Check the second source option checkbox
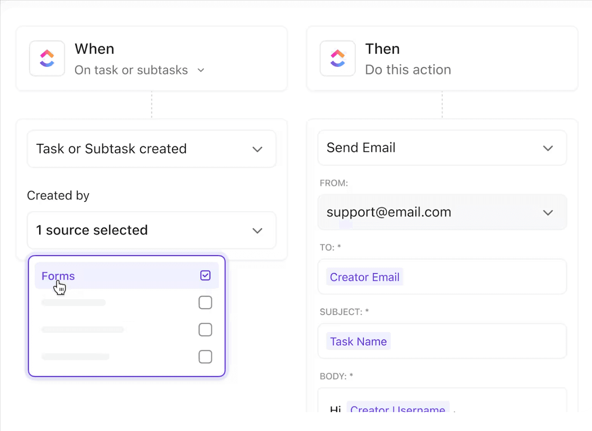592x431 pixels. [x=205, y=303]
